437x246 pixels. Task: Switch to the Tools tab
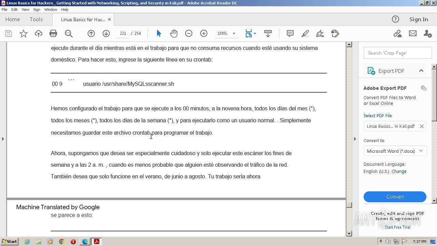[x=36, y=19]
